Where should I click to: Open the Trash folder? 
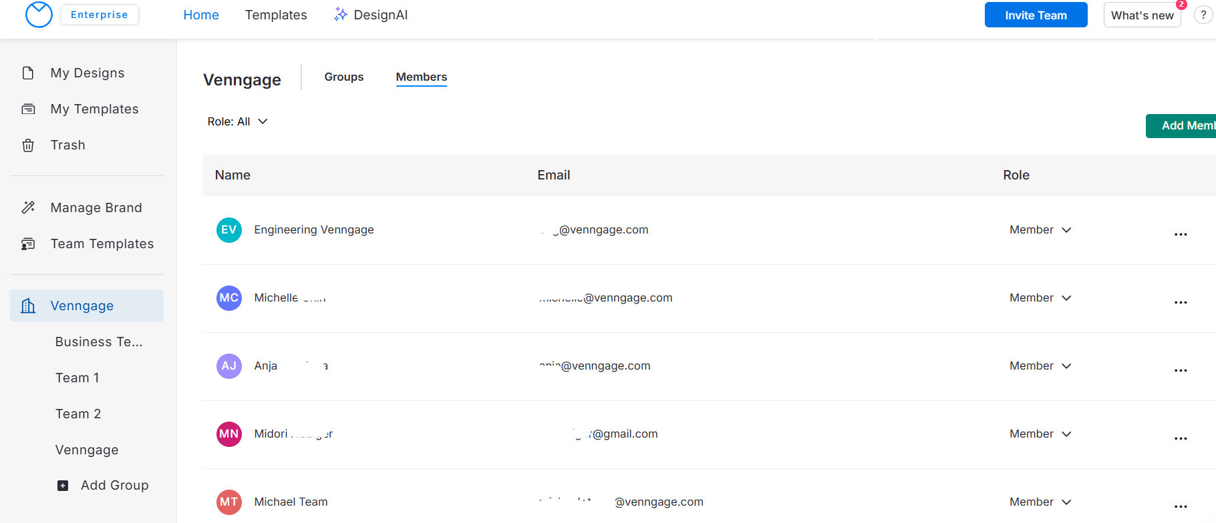click(x=67, y=145)
